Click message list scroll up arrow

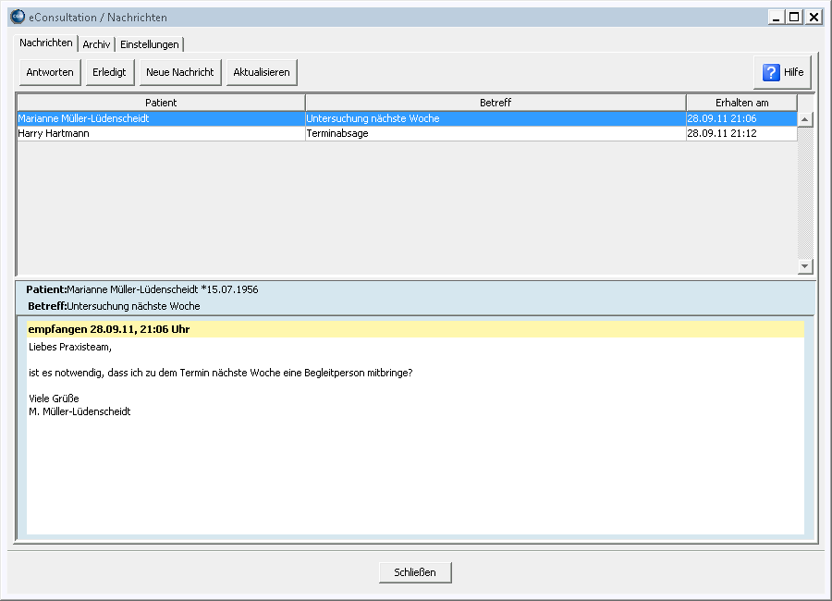click(x=805, y=119)
